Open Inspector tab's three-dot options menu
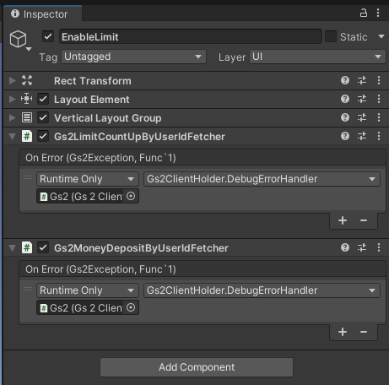Viewport: 389px width, 385px height. point(378,13)
